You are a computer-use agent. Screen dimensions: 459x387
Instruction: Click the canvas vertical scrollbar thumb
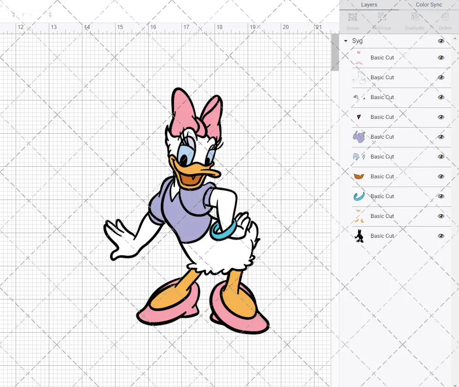335,52
